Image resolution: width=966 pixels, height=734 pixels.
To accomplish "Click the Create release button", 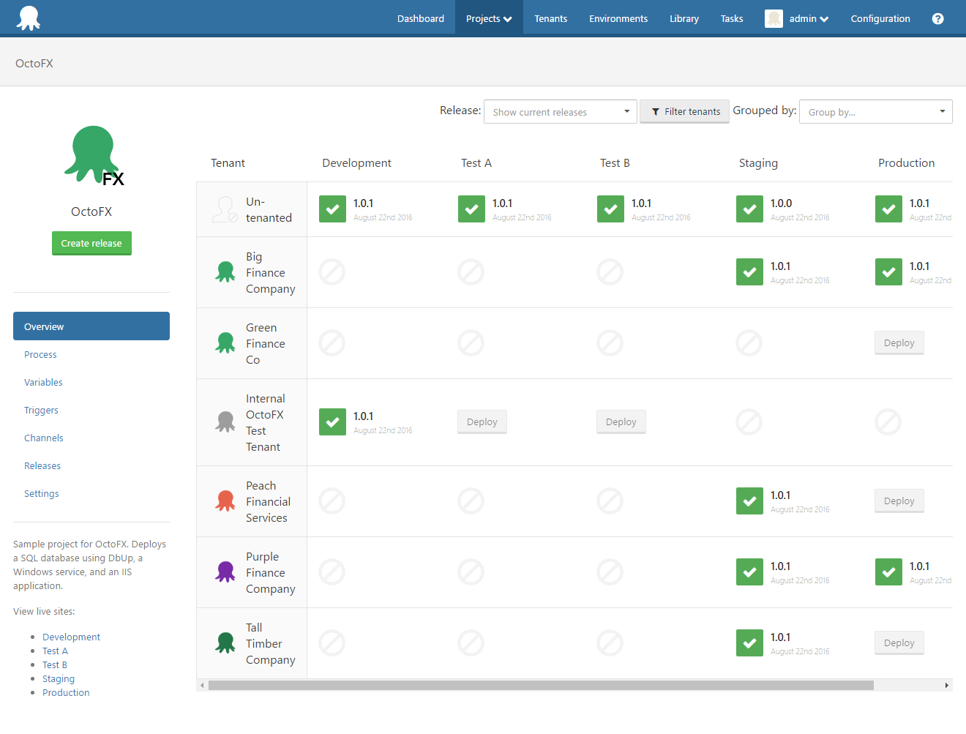I will pos(91,243).
